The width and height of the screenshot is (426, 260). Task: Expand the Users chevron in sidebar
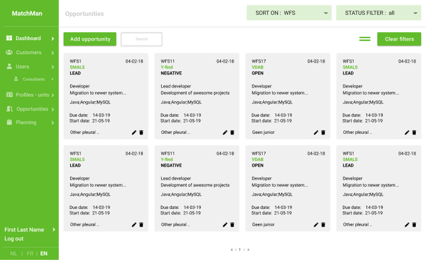point(52,67)
